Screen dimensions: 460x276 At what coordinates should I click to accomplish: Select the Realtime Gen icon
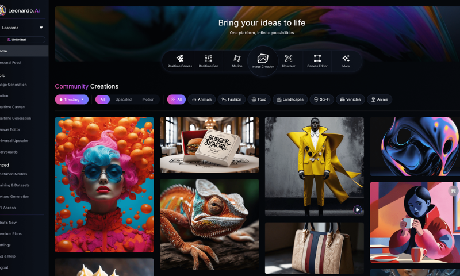click(208, 59)
